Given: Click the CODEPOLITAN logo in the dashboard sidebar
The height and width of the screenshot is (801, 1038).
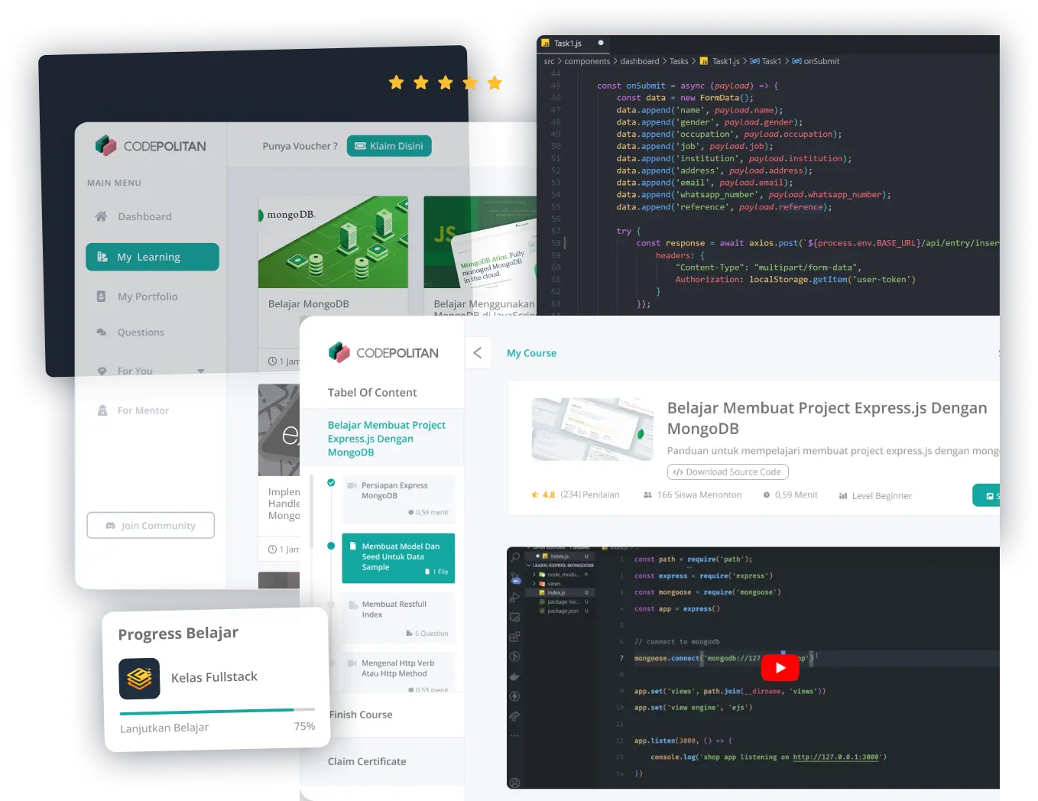Looking at the screenshot, I should coord(151,145).
